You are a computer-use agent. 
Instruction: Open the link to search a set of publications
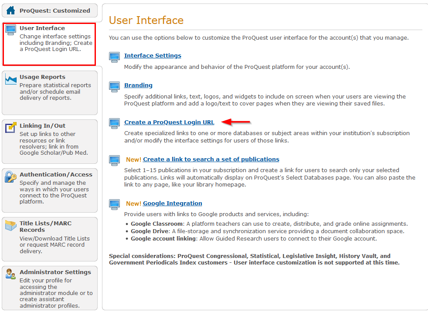[211, 159]
